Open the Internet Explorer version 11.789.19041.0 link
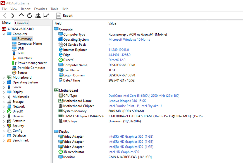The image size is (243, 163). click(118, 50)
